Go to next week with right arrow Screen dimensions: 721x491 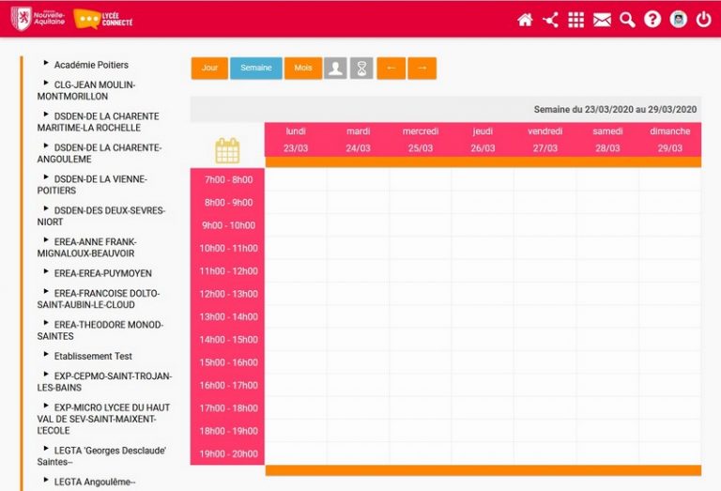(x=422, y=69)
